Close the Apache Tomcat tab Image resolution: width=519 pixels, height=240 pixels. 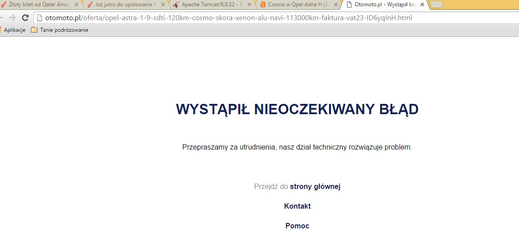point(249,4)
